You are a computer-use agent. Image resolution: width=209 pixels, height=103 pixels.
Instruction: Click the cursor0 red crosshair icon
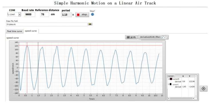pyautogui.click(x=171, y=79)
